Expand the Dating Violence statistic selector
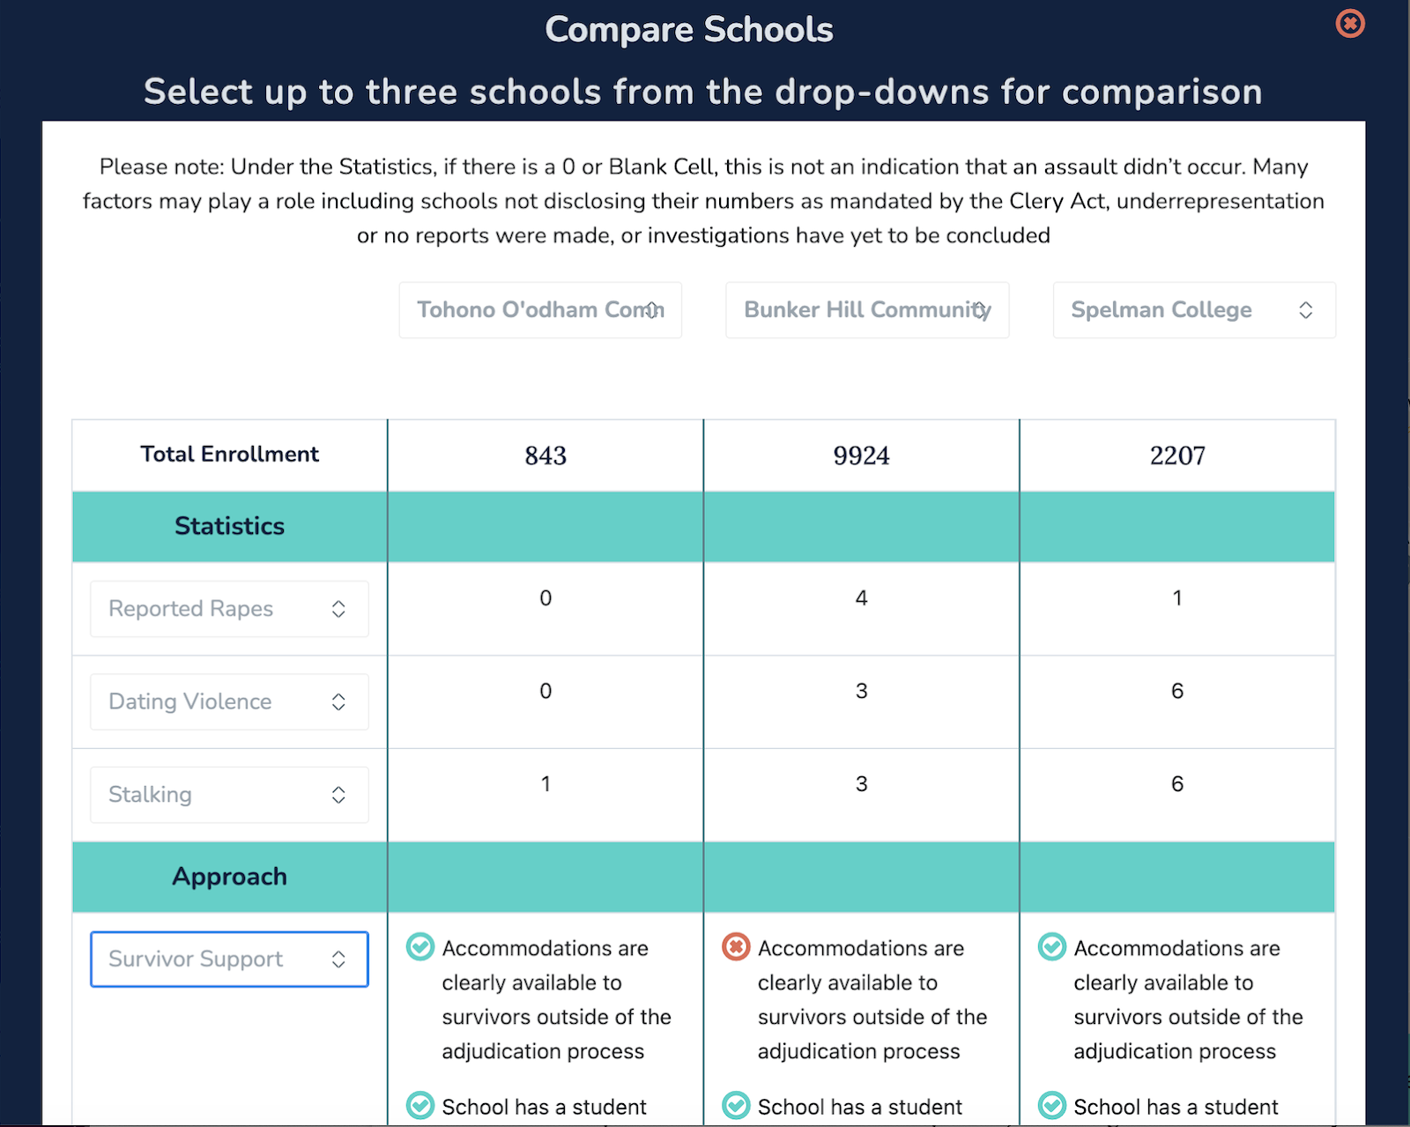Image resolution: width=1410 pixels, height=1127 pixels. point(229,702)
